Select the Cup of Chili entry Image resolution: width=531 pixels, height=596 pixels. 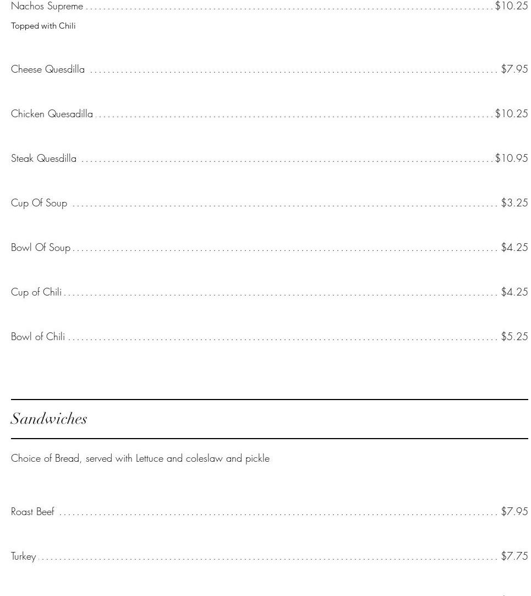36,292
